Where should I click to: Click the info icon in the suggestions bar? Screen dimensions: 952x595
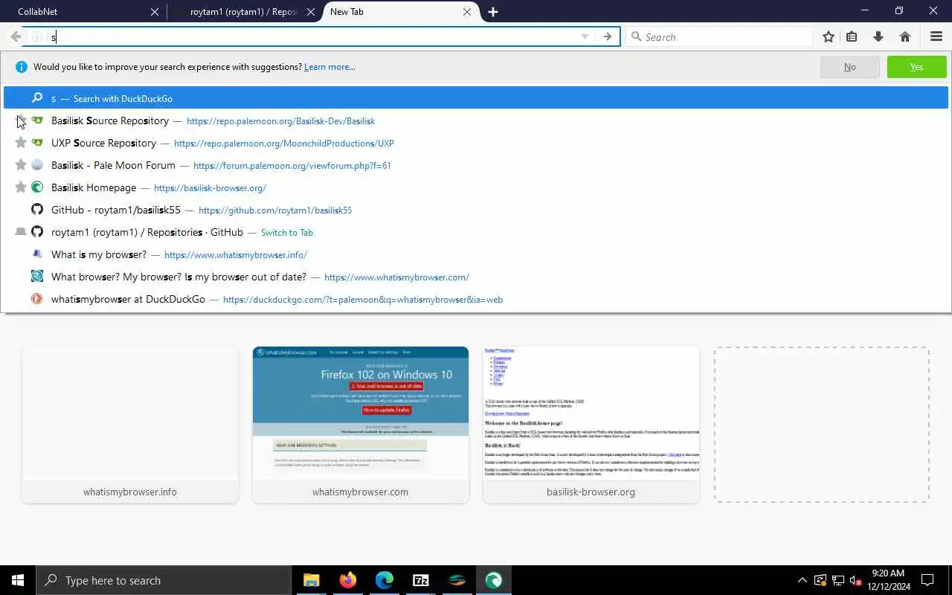(22, 67)
